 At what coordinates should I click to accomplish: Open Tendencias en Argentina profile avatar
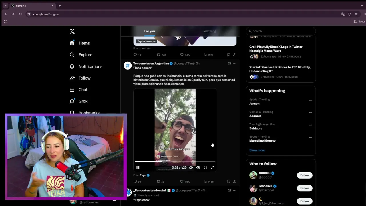128,65
